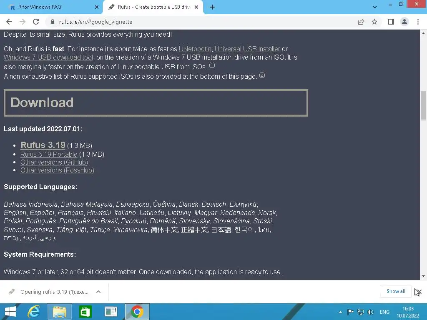Open Universal USB Installer link

247,49
